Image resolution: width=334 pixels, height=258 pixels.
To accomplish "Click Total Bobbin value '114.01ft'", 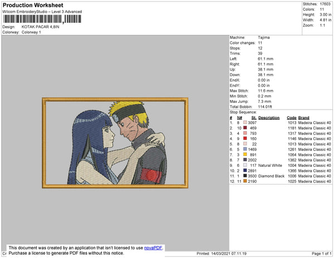I will (265, 107).
